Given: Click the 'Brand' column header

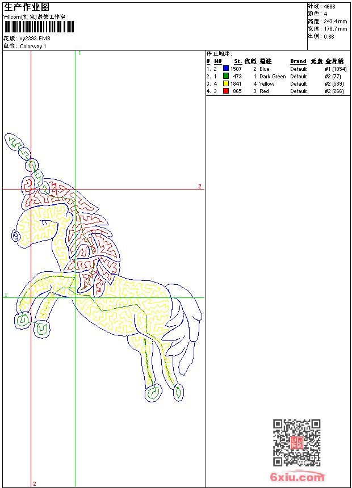Looking at the screenshot, I should 298,61.
